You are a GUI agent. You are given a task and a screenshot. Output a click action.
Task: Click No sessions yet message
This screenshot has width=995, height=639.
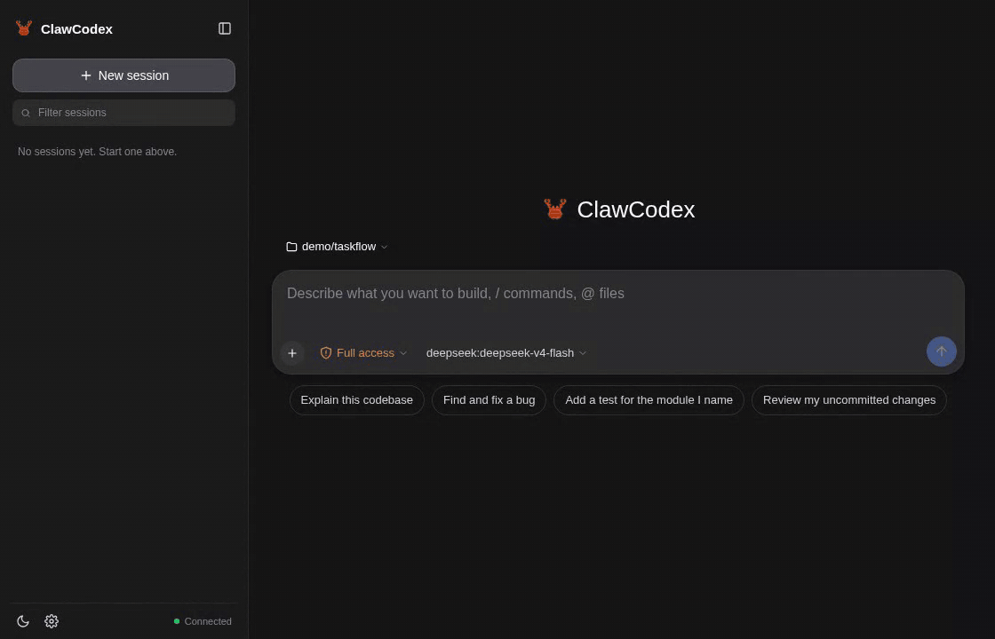click(97, 152)
